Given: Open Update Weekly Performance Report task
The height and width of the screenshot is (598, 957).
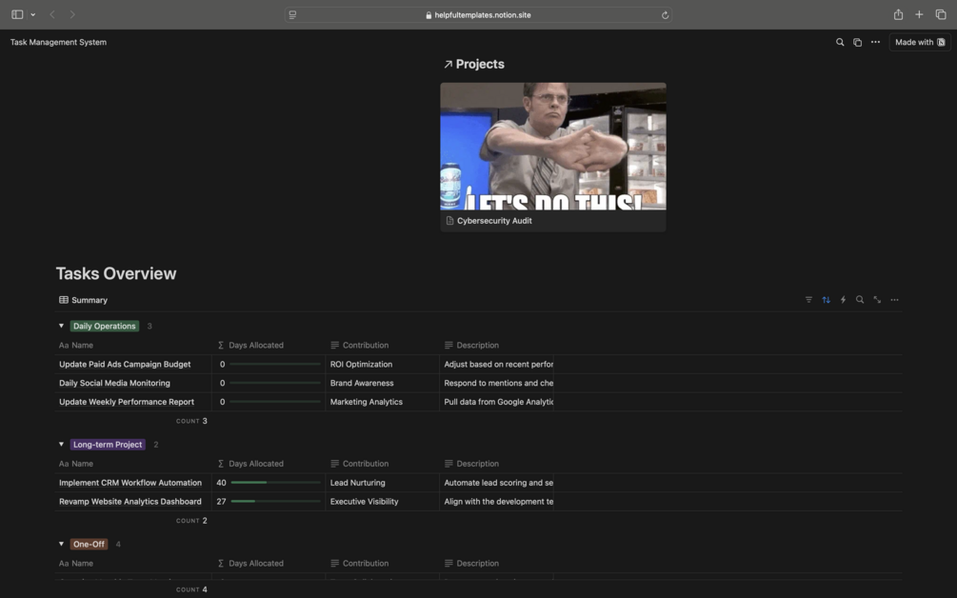Looking at the screenshot, I should pos(127,402).
